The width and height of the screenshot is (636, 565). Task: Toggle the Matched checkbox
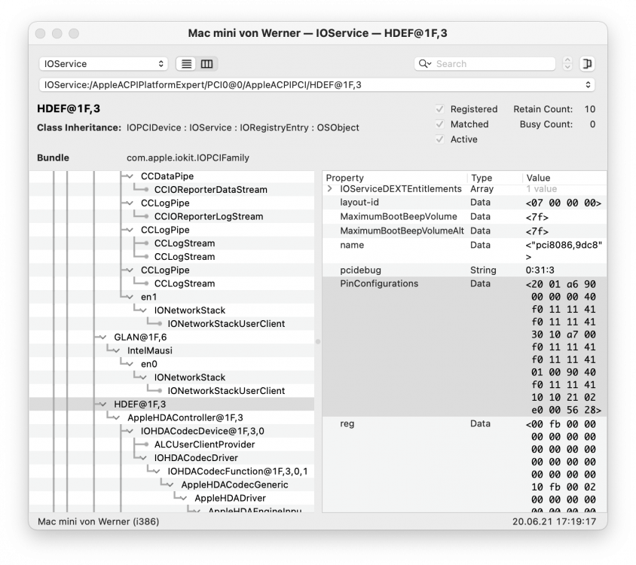tap(439, 124)
